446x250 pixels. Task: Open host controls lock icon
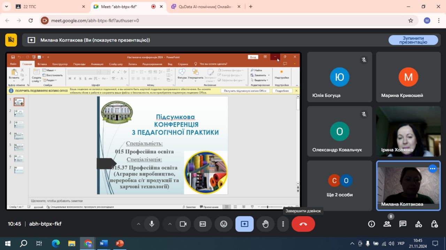coord(434,224)
